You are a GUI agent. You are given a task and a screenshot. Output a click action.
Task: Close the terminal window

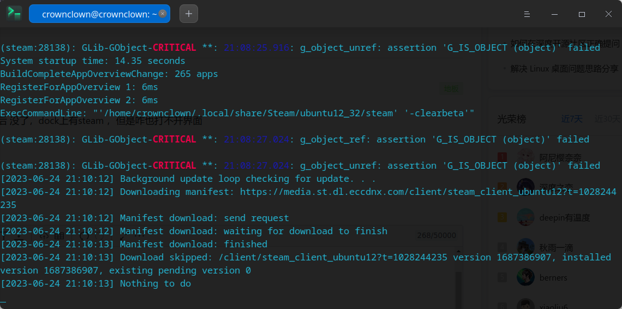click(609, 14)
